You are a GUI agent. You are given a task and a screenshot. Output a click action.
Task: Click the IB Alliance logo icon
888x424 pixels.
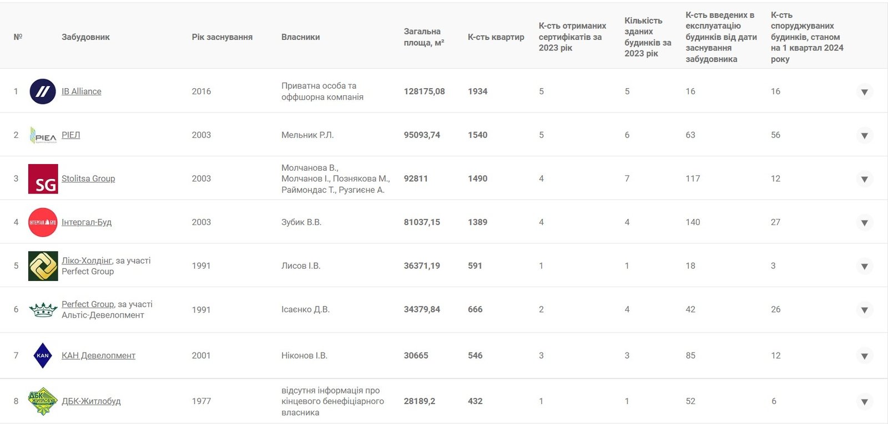click(43, 91)
